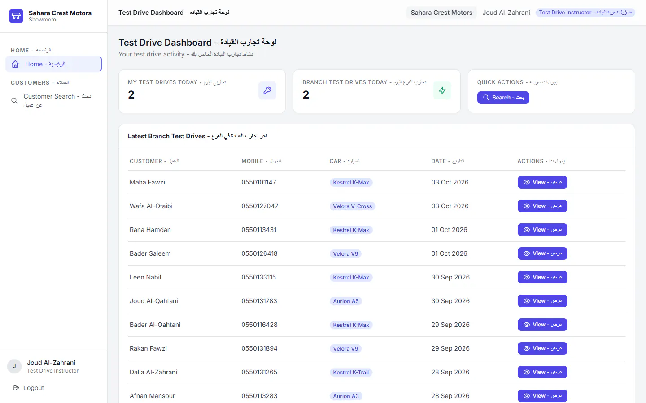Click mobile number 0550133115
Viewport: 646px width, 403px height.
point(259,277)
